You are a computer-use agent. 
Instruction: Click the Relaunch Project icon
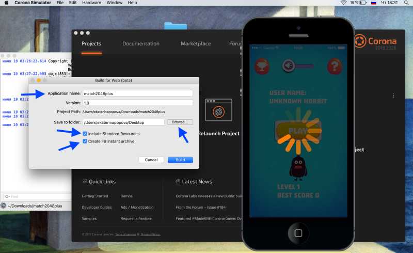coord(218,110)
